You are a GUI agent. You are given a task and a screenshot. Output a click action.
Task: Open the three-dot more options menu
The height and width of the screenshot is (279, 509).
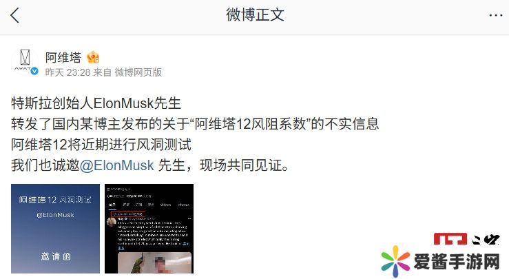pyautogui.click(x=496, y=16)
